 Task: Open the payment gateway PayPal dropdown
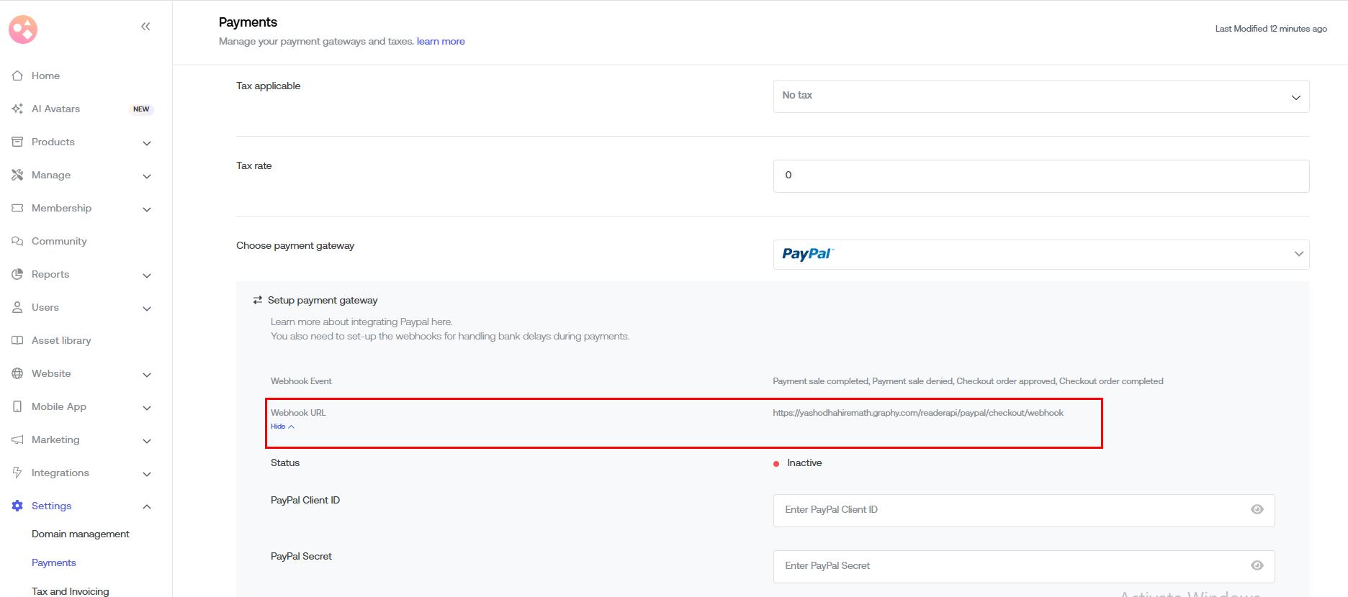[x=1041, y=255]
